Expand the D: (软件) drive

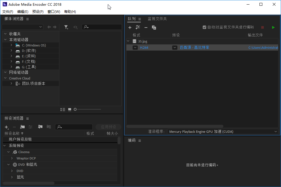pos(11,50)
